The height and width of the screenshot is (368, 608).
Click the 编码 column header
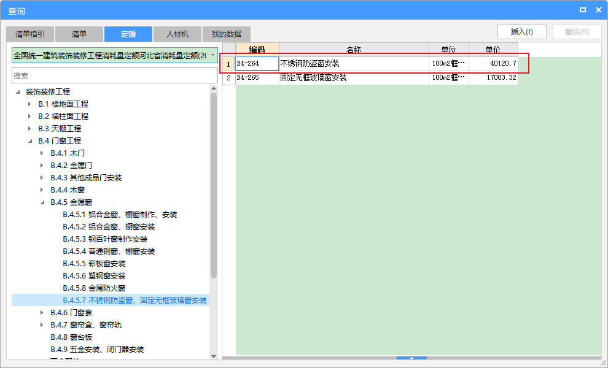point(257,49)
